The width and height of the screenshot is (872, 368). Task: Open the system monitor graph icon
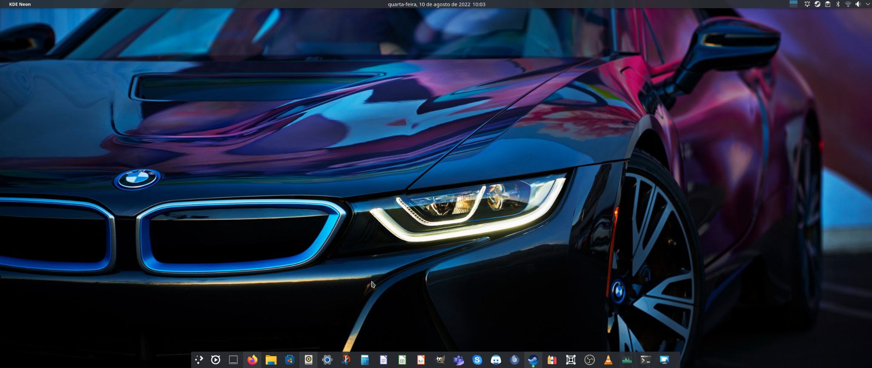pos(627,360)
